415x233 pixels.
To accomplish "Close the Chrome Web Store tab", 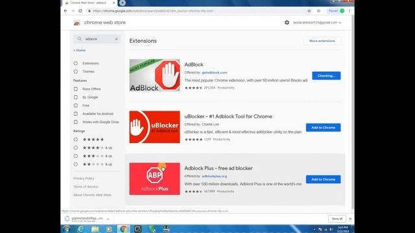I will point(114,3).
